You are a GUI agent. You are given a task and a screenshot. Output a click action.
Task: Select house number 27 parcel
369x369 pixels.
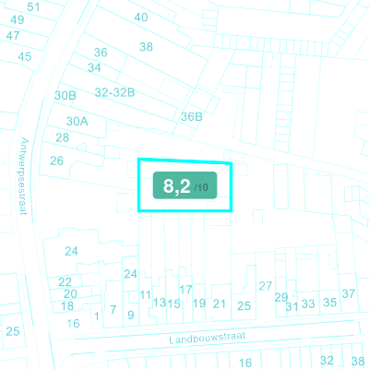(266, 286)
